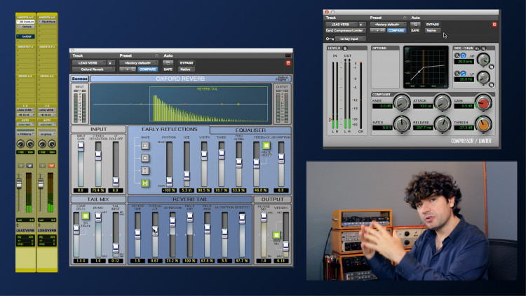
Task: Click the red Gain knob in Compressor
Action: click(483, 102)
